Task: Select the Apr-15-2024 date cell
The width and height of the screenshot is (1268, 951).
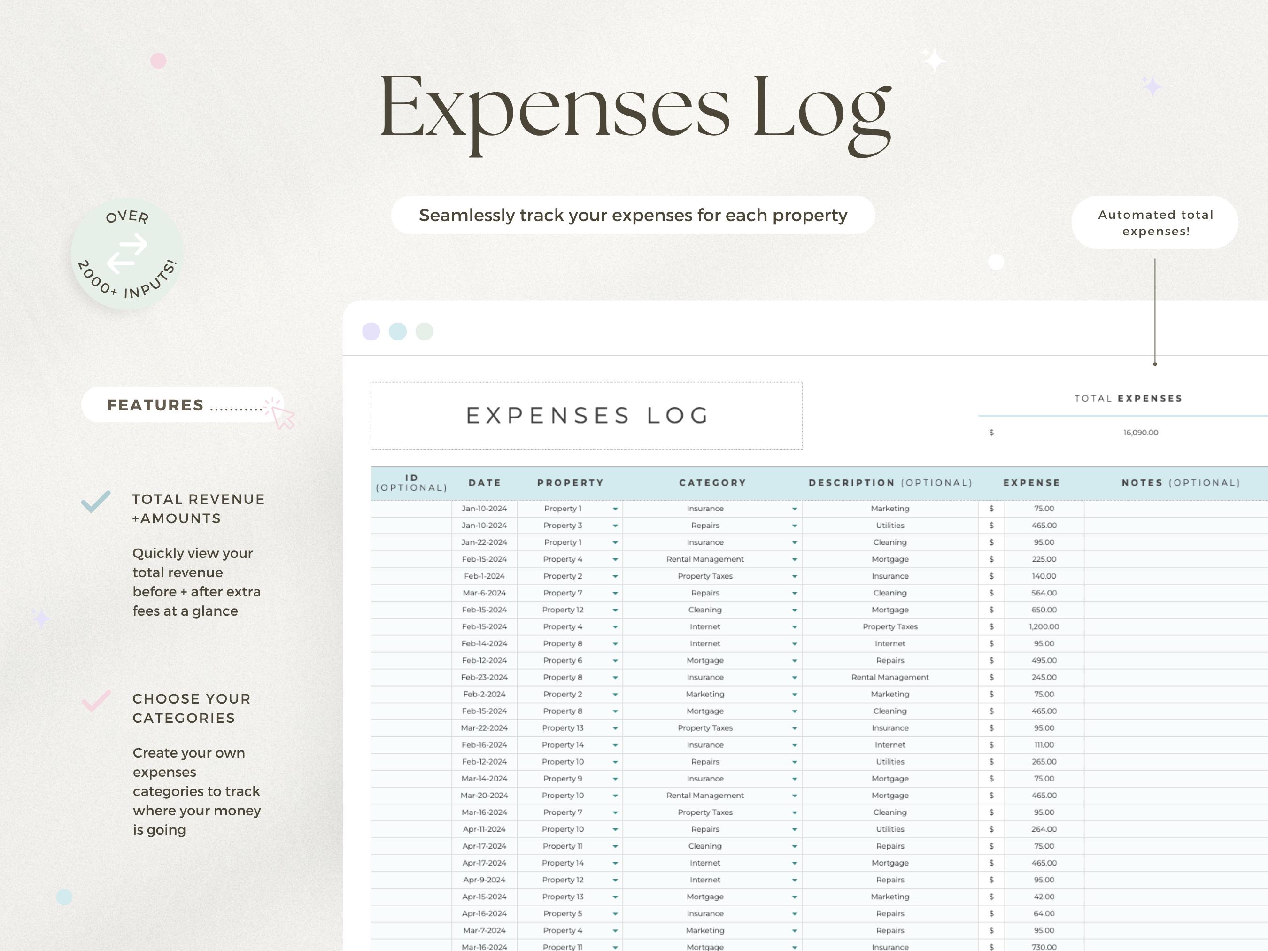Action: (484, 897)
